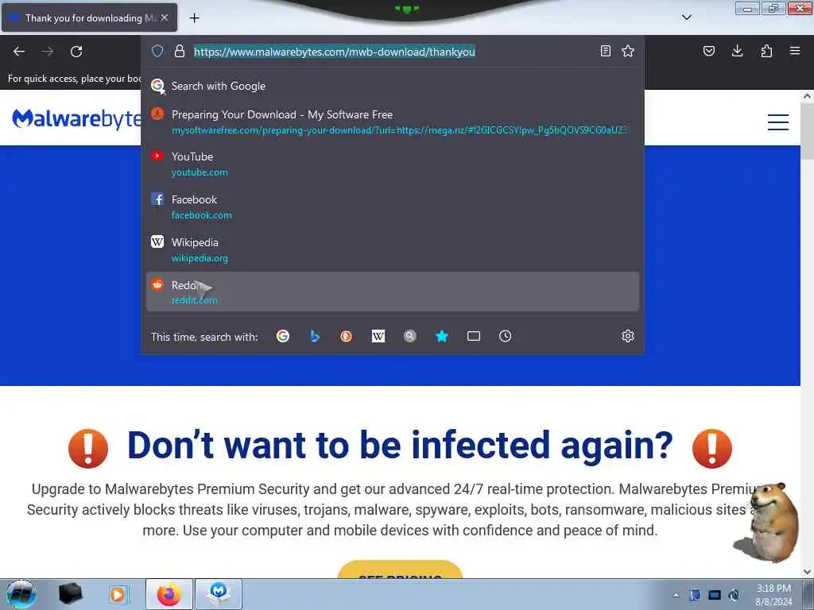Open the Malwarebytes hamburger menu

pyautogui.click(x=778, y=122)
